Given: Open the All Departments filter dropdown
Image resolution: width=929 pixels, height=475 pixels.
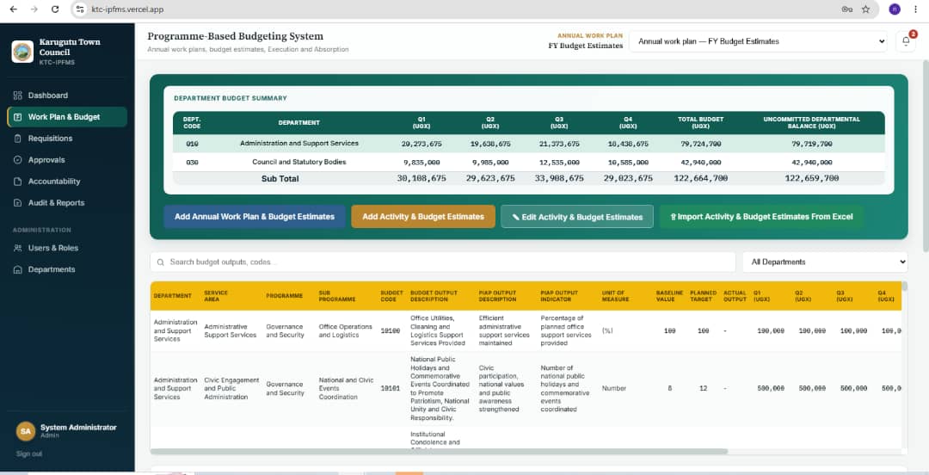Looking at the screenshot, I should click(x=825, y=262).
